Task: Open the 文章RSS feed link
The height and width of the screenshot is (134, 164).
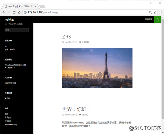Action: coord(8,117)
